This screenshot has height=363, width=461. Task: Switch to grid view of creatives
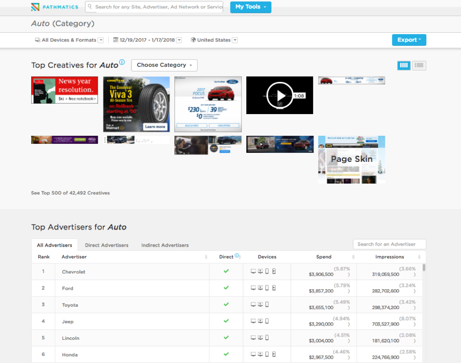pos(404,65)
